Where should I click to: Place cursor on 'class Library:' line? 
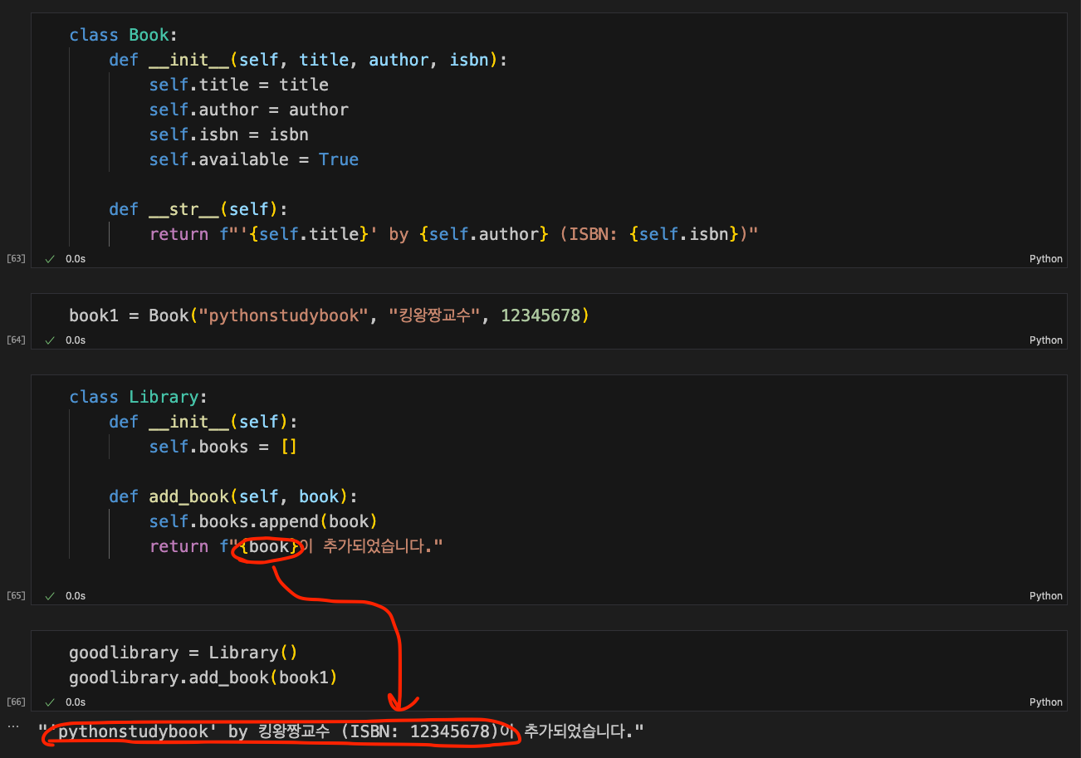139,397
